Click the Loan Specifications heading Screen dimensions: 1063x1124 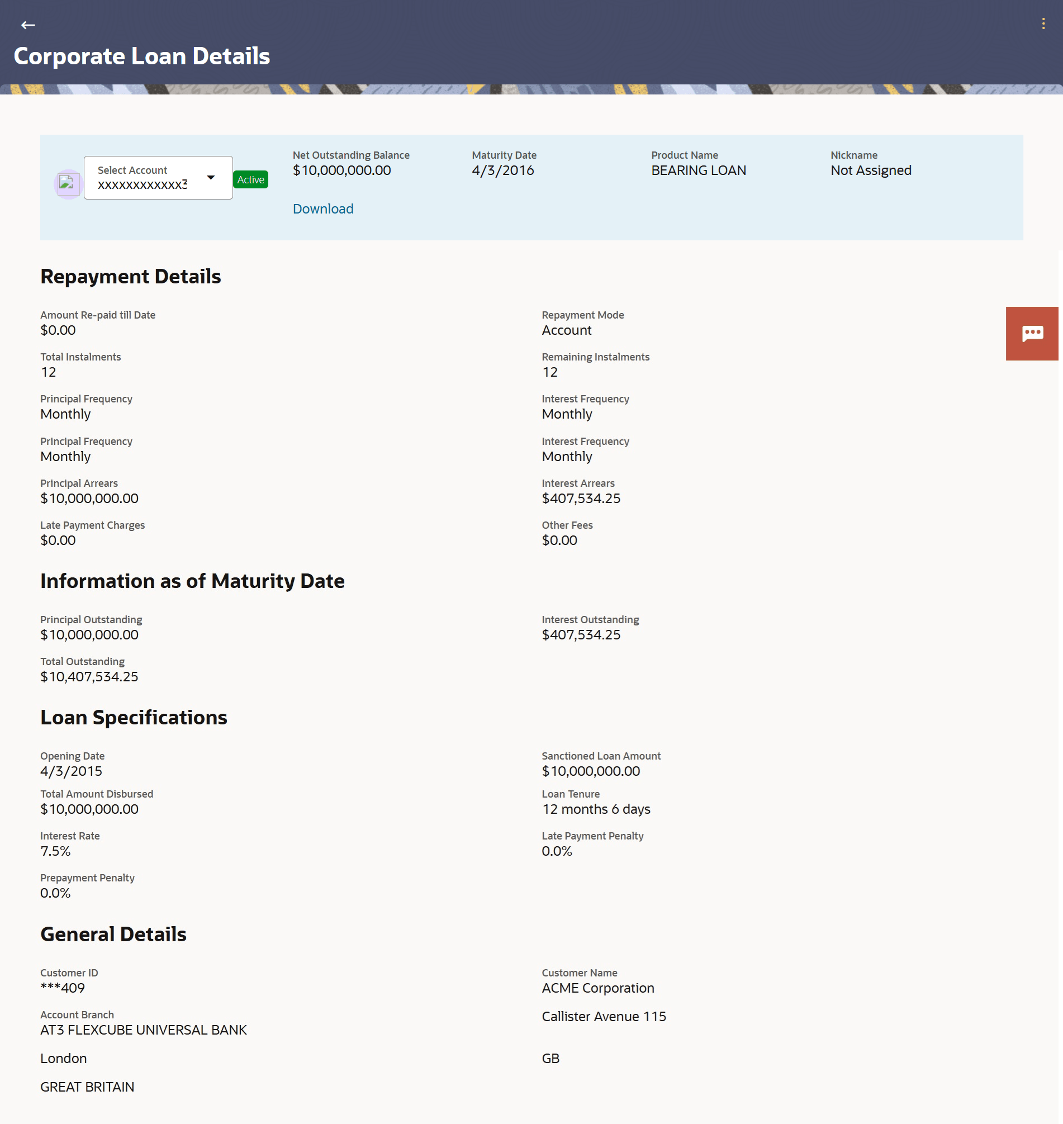pyautogui.click(x=134, y=718)
